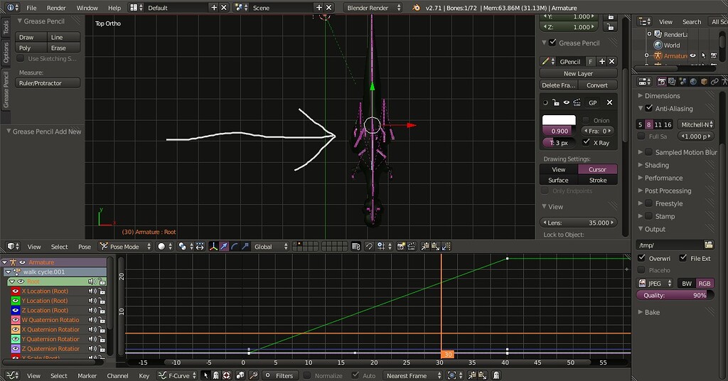Image resolution: width=728 pixels, height=381 pixels.
Task: Click the snap magnet icon in 3D header
Action: (369, 247)
